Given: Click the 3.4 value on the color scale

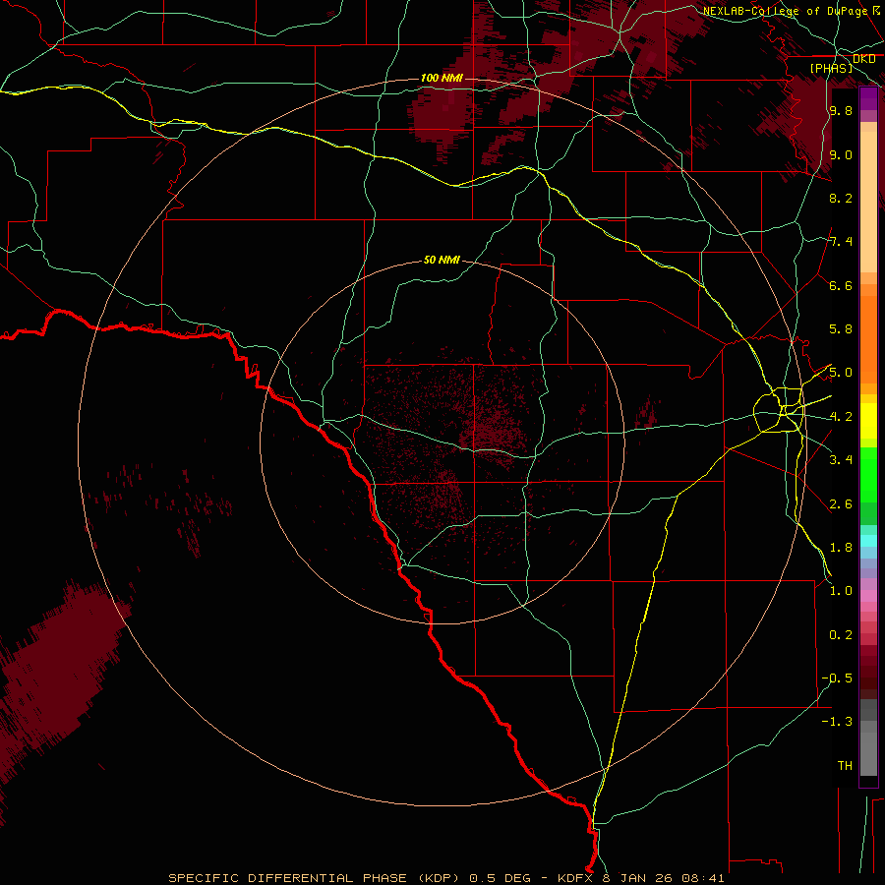Looking at the screenshot, I should (x=841, y=460).
